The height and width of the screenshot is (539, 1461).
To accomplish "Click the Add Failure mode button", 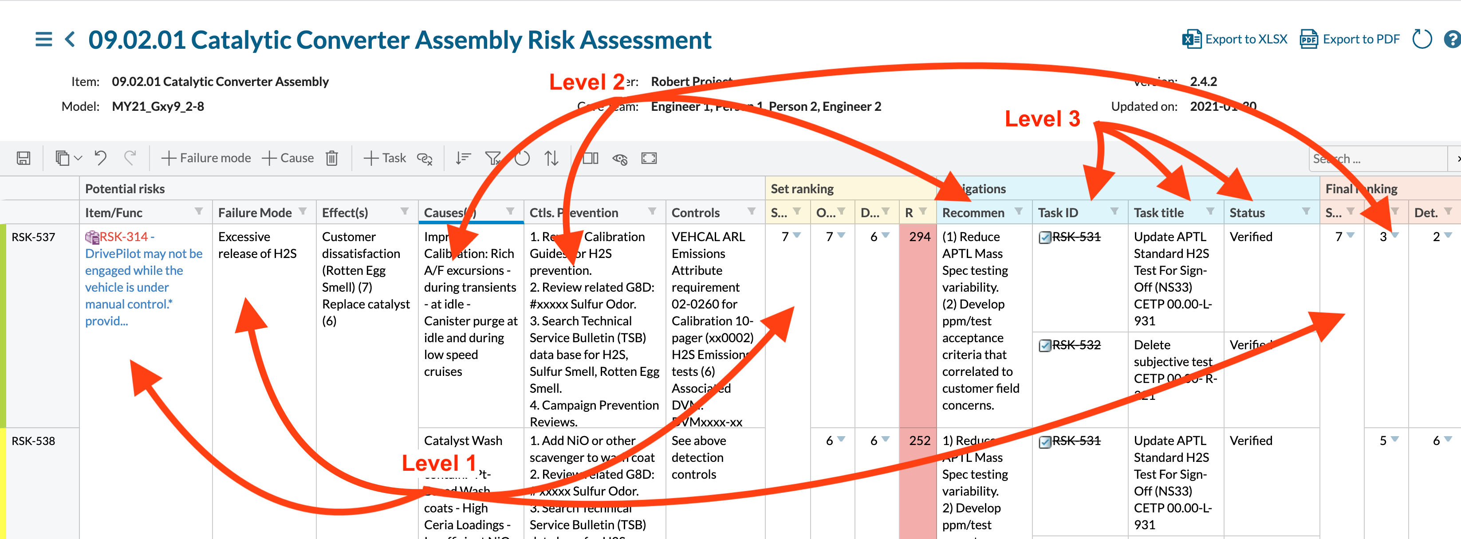I will point(206,158).
